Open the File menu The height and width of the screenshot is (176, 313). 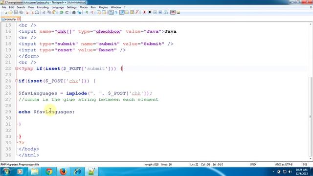4,7
